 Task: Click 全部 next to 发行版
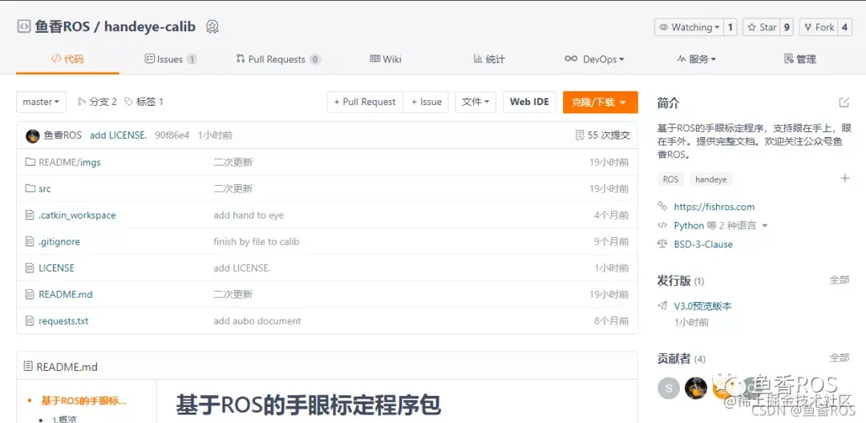click(x=840, y=280)
